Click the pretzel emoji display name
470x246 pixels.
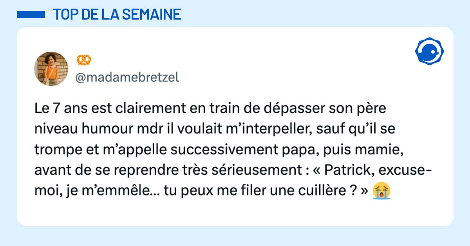point(84,59)
